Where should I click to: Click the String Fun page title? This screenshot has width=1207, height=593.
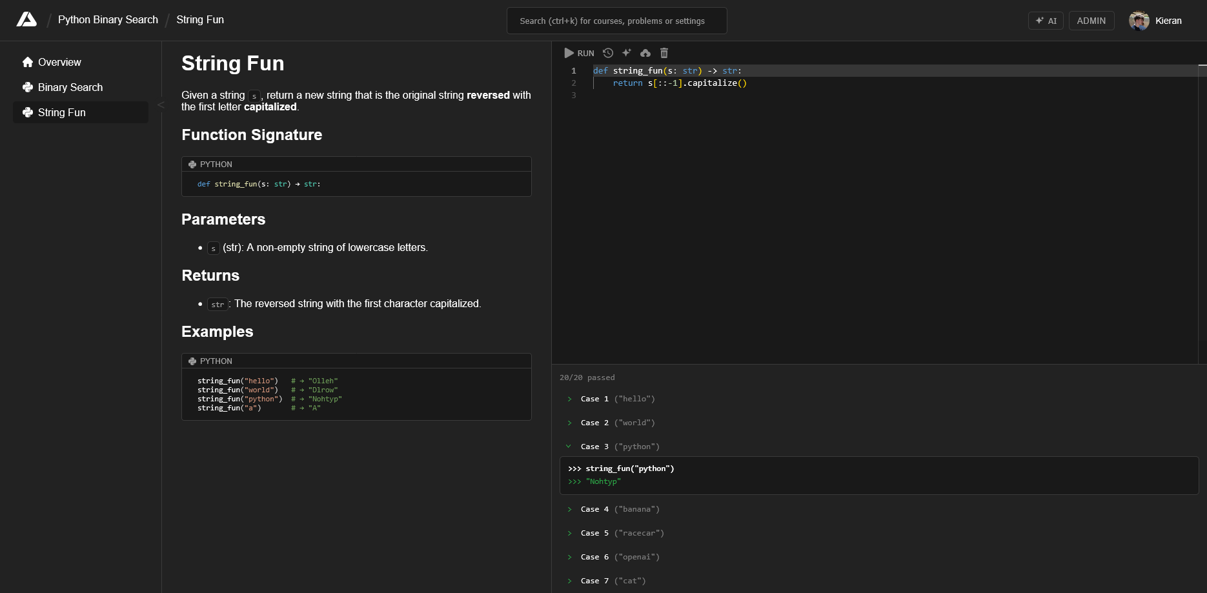click(232, 63)
